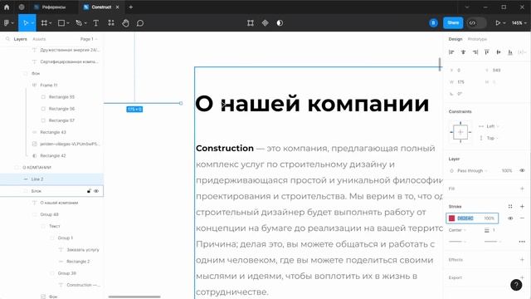
Task: Select the Frame tool
Action: click(x=44, y=23)
